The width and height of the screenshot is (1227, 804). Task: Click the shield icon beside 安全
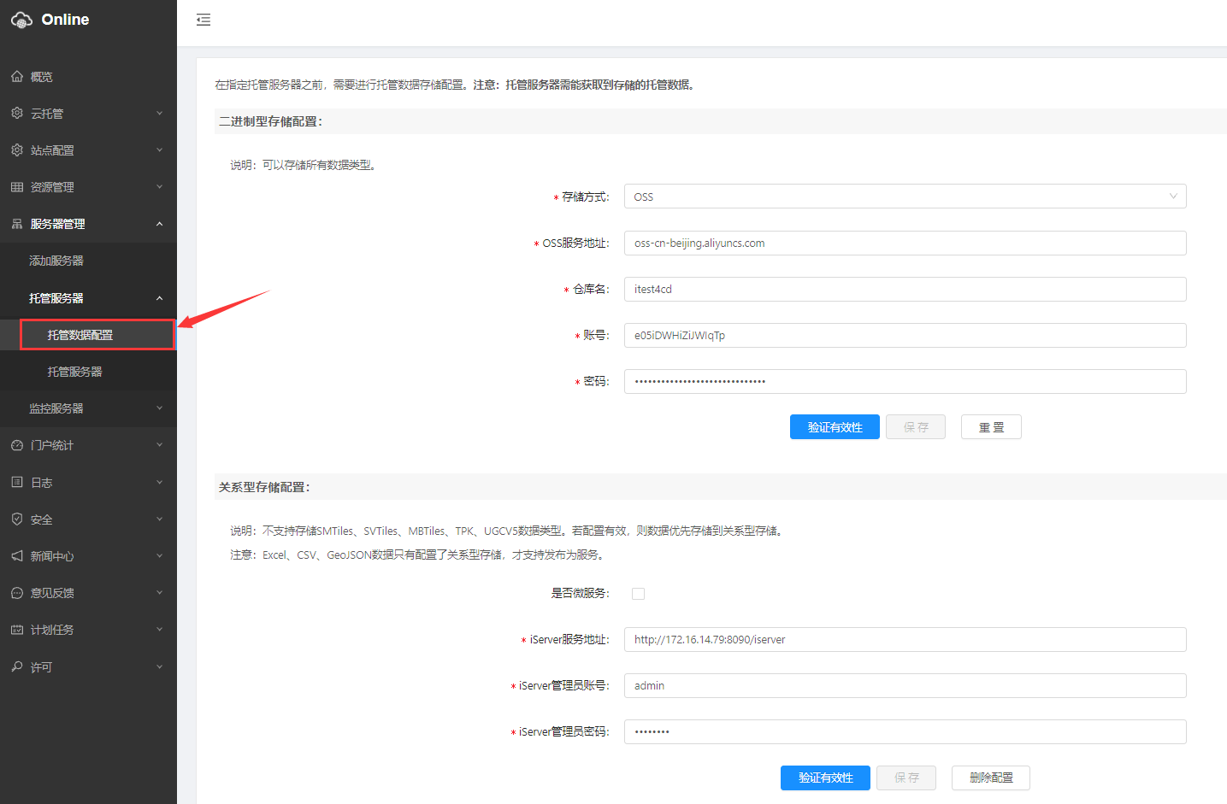tap(17, 519)
